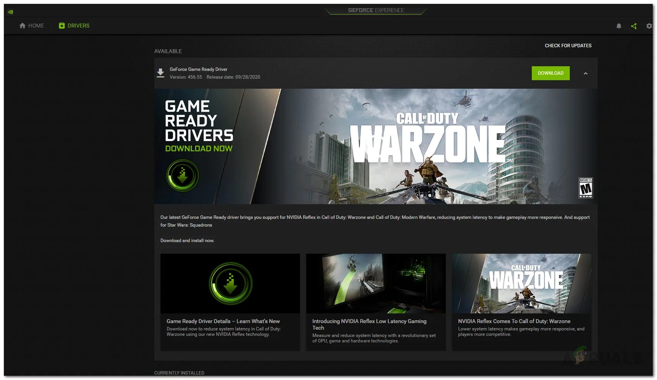Click the 'Lower system latency makes gameplay' description
This screenshot has width=657, height=380.
521,332
